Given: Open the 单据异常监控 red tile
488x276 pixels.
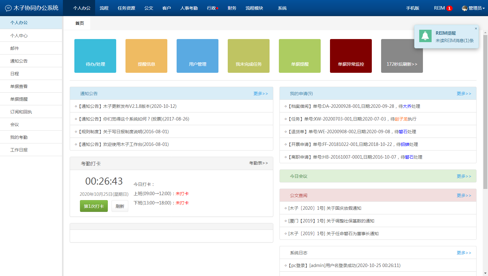Looking at the screenshot, I should click(x=351, y=56).
